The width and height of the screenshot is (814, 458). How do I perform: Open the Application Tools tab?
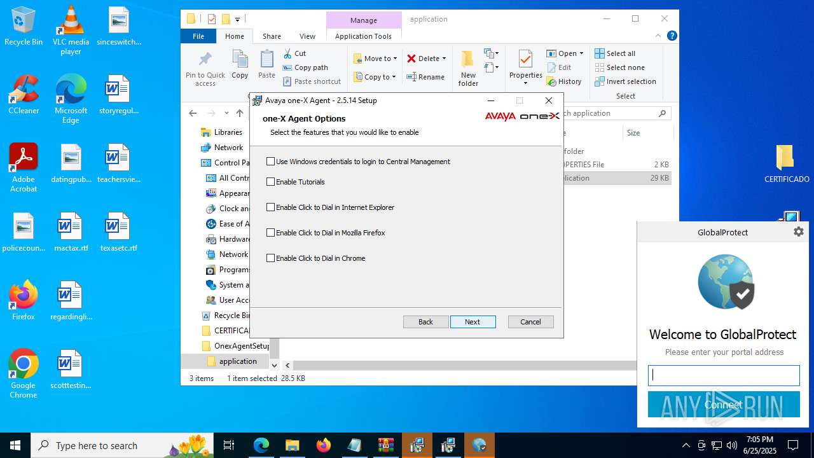tap(363, 36)
